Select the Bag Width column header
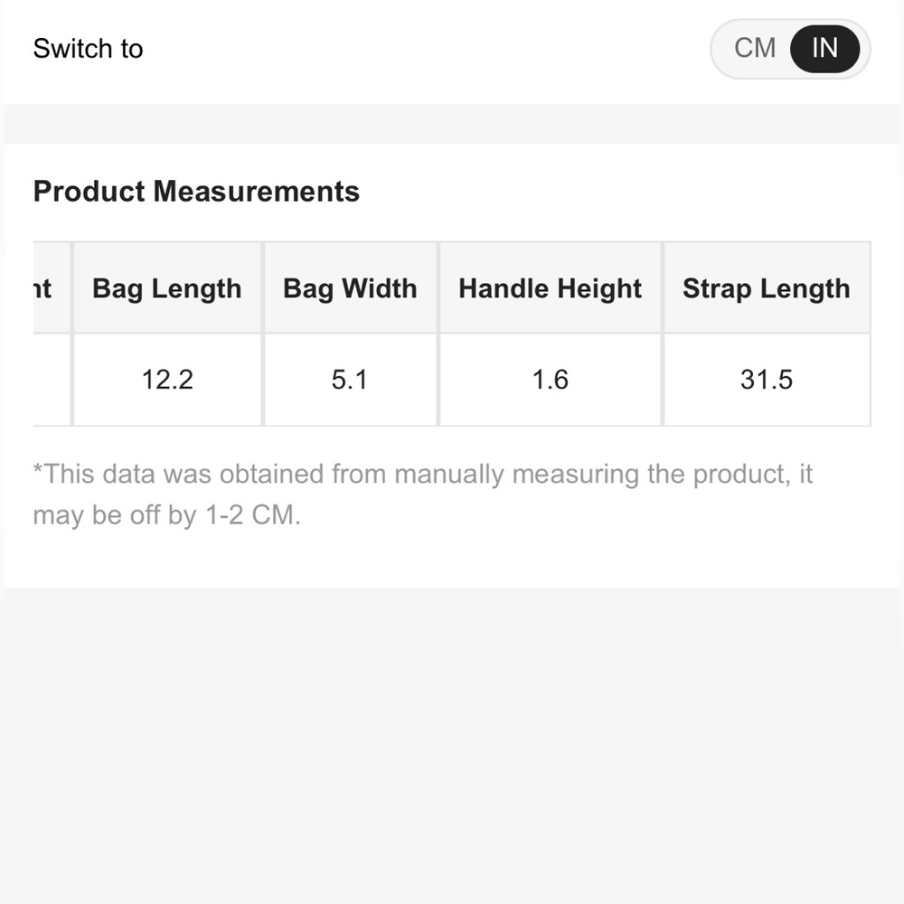 (x=350, y=287)
